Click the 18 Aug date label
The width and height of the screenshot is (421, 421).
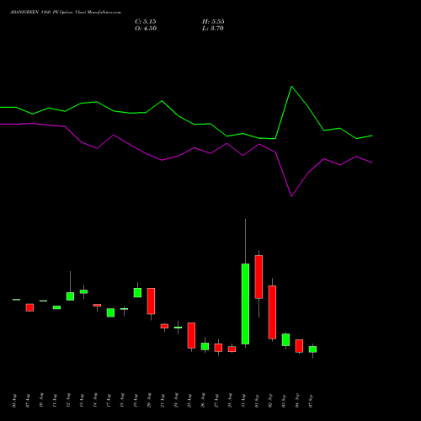122,400
